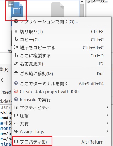Click the tag icon beside Assign Tags
The height and width of the screenshot is (146, 113).
coord(16,131)
